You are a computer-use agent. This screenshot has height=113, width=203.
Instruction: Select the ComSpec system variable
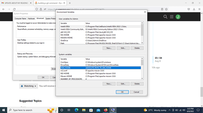[100, 62]
